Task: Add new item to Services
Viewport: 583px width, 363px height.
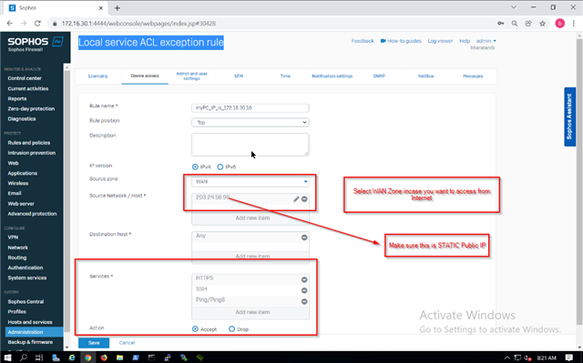Action: coord(252,312)
